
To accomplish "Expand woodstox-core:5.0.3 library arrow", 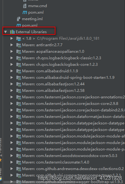I will pos(11,155).
